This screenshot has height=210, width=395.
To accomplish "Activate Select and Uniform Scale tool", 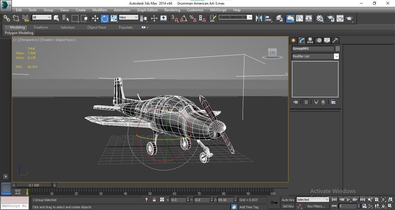I will coord(114,18).
